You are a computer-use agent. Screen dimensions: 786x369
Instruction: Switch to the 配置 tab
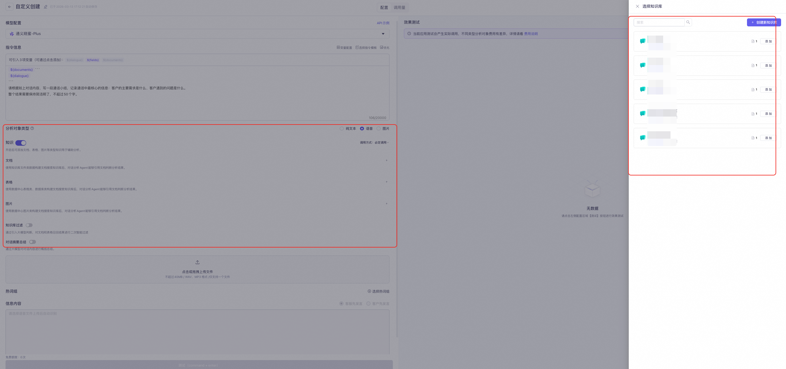pyautogui.click(x=384, y=8)
